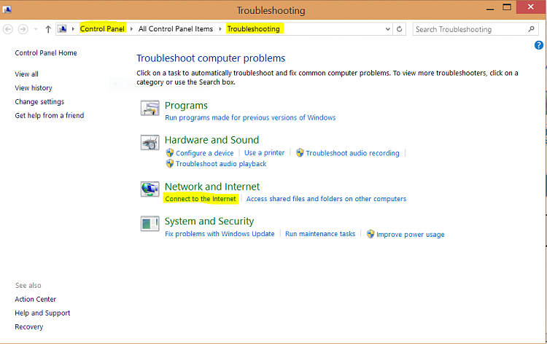
Task: Click the Control Panel icon in address bar
Action: coord(62,29)
